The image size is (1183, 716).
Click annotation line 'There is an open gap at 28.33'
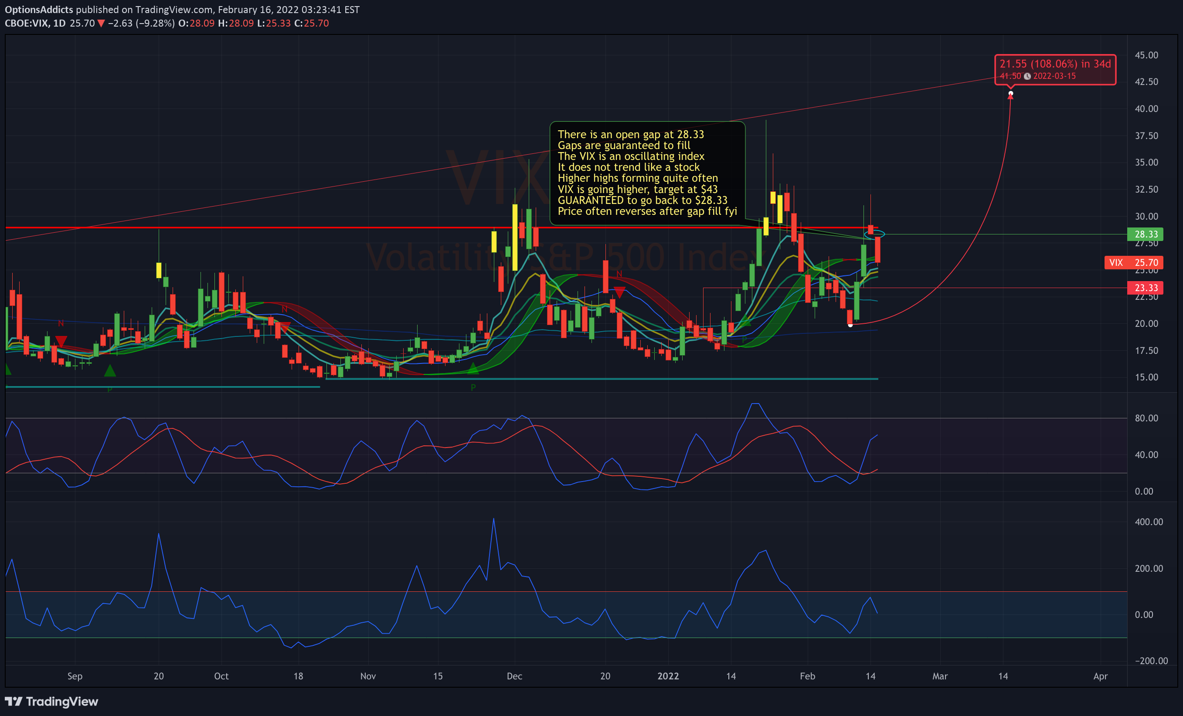coord(630,134)
